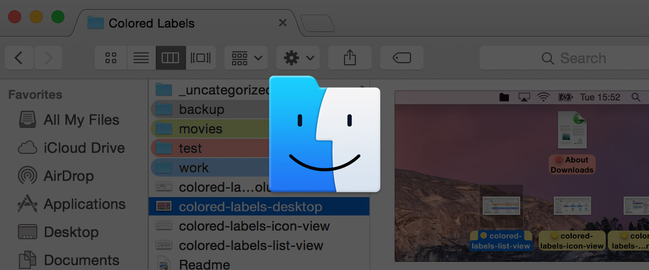Screen dimensions: 649x270
Task: Click the colored-labels-icon-view file icon
Action: (164, 226)
